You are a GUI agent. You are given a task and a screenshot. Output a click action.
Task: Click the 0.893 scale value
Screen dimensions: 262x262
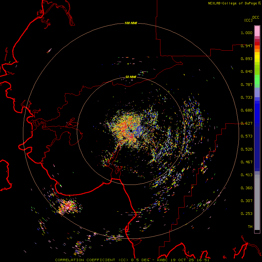click(x=247, y=59)
